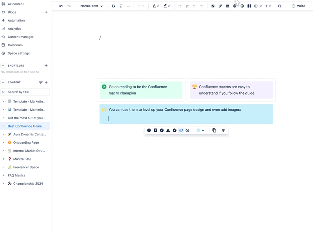Remove the panel emoji icon
This screenshot has width=313, height=234.
pos(187,130)
